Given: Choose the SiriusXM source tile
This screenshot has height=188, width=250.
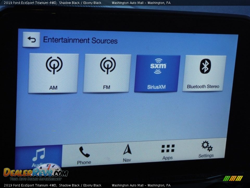Looking at the screenshot, I should (x=157, y=73).
